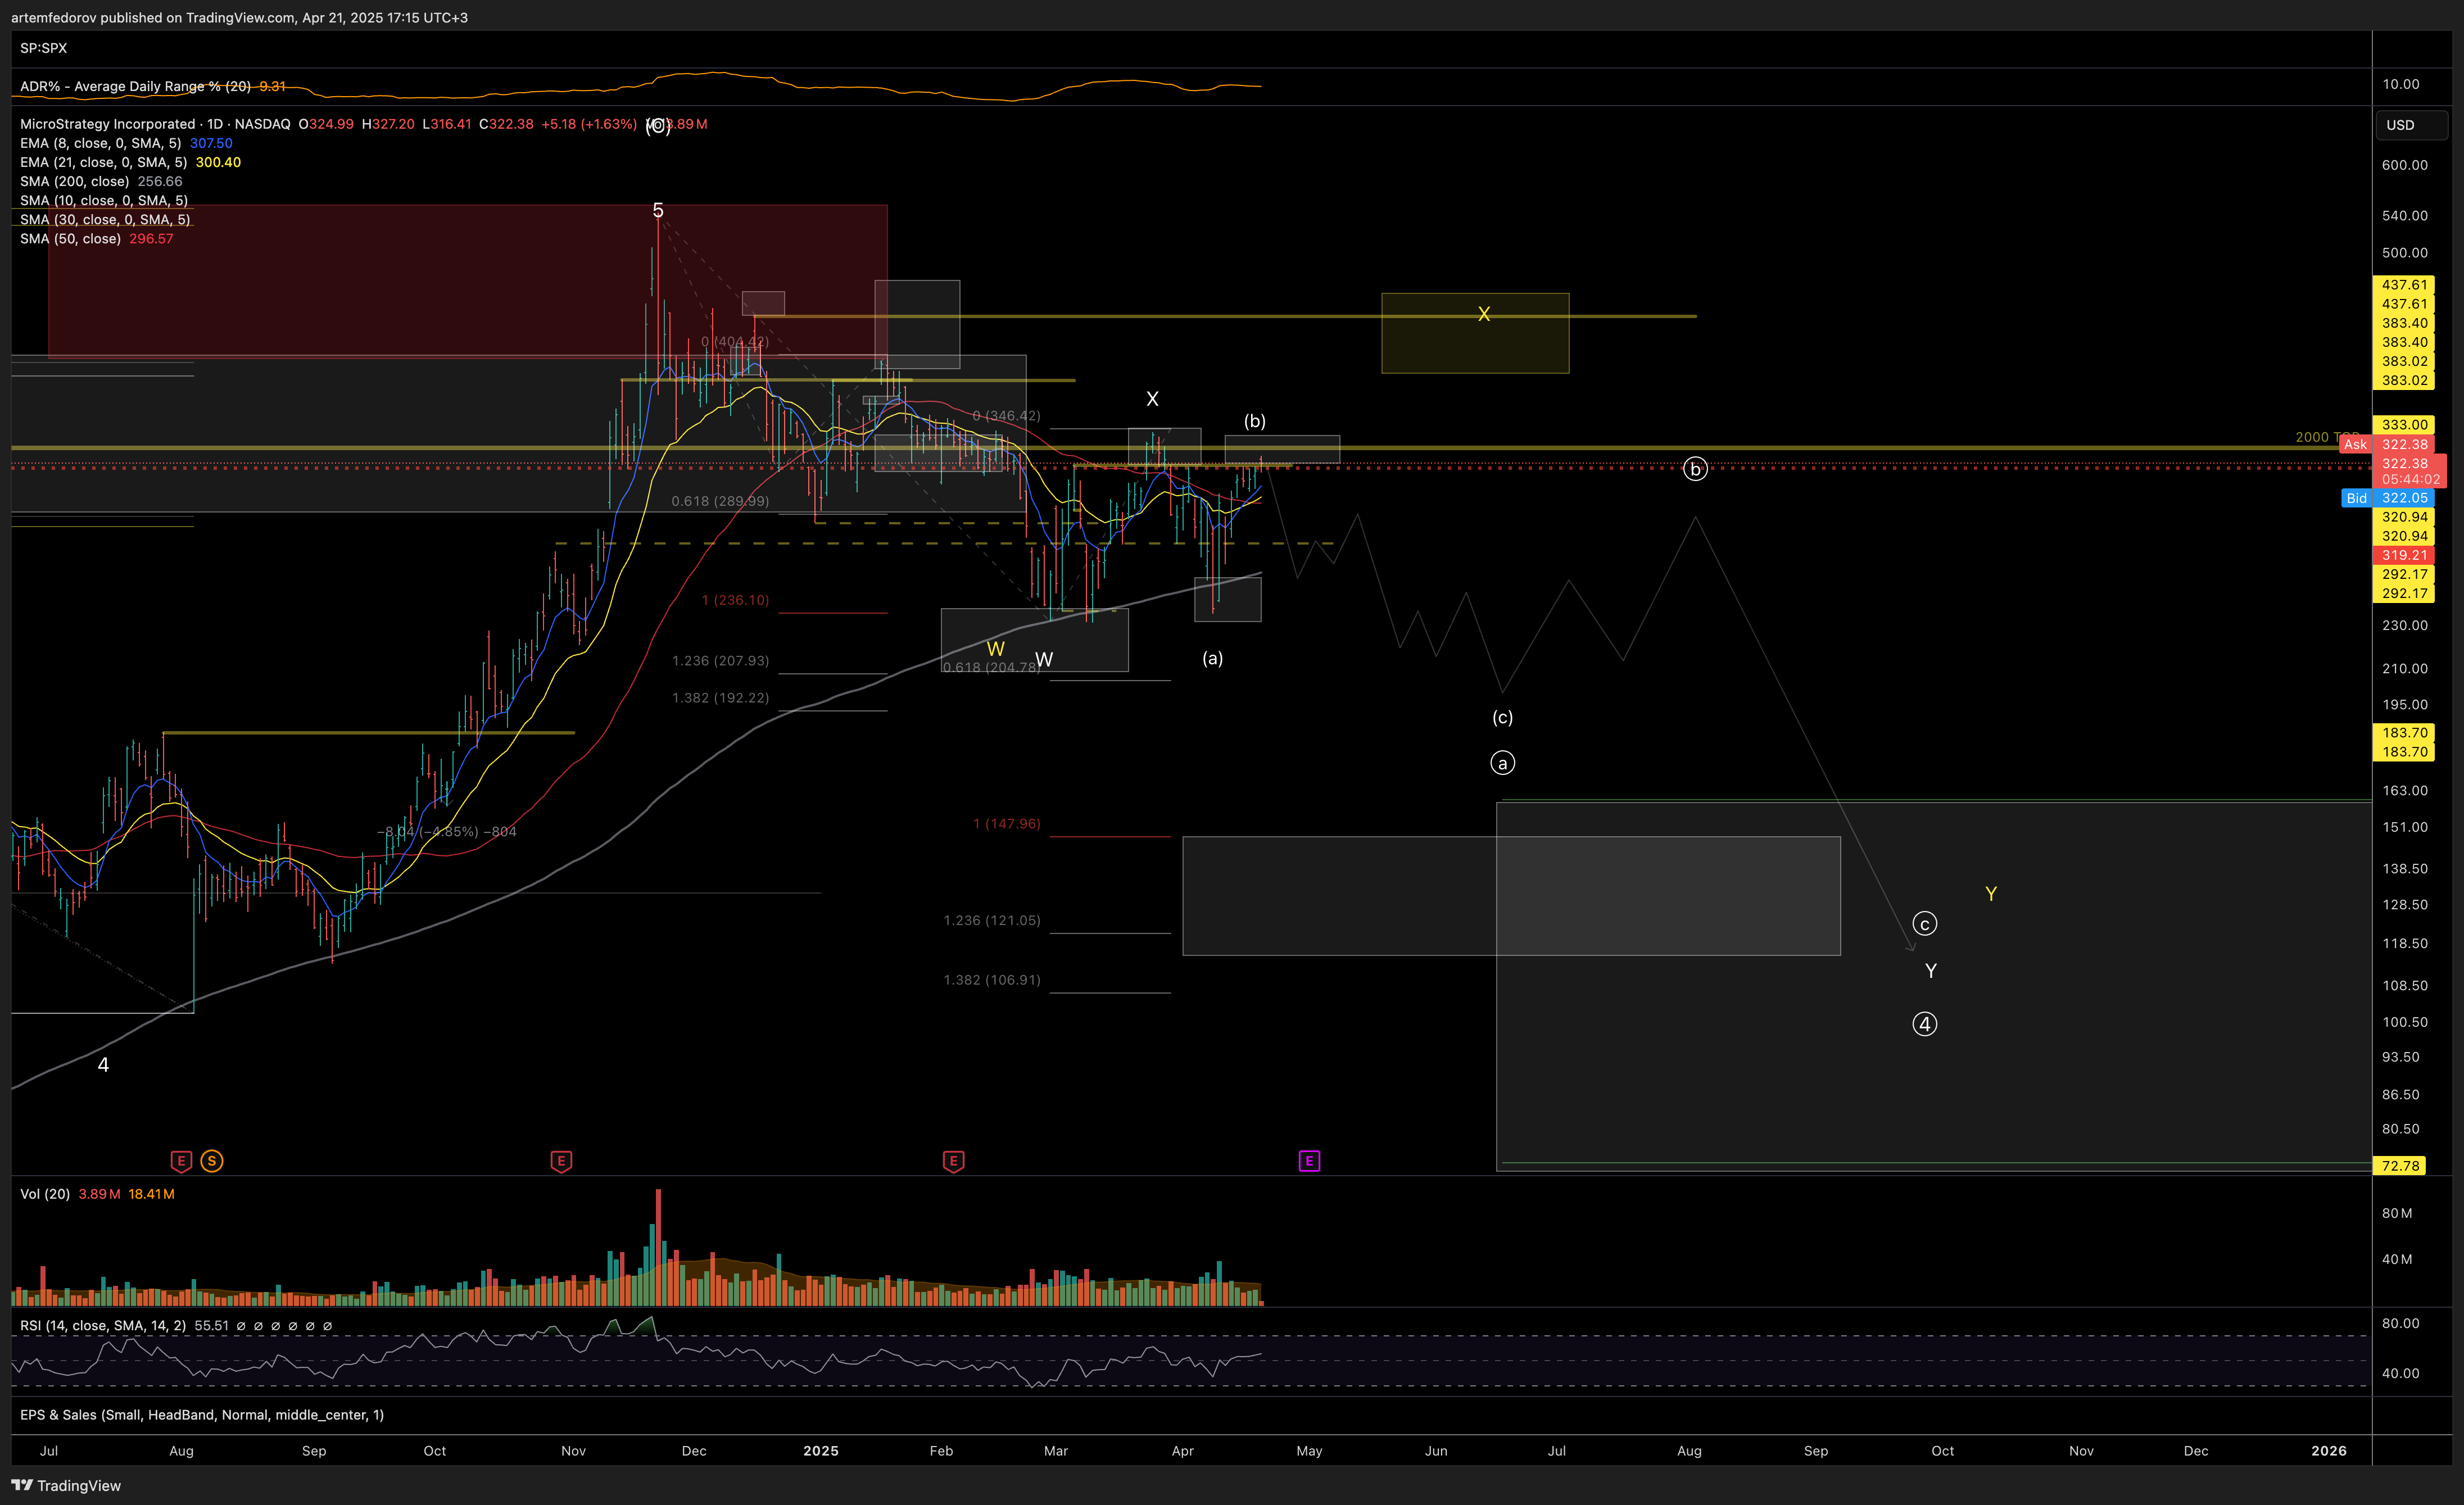
Task: Select the white Y wave label
Action: 1930,971
